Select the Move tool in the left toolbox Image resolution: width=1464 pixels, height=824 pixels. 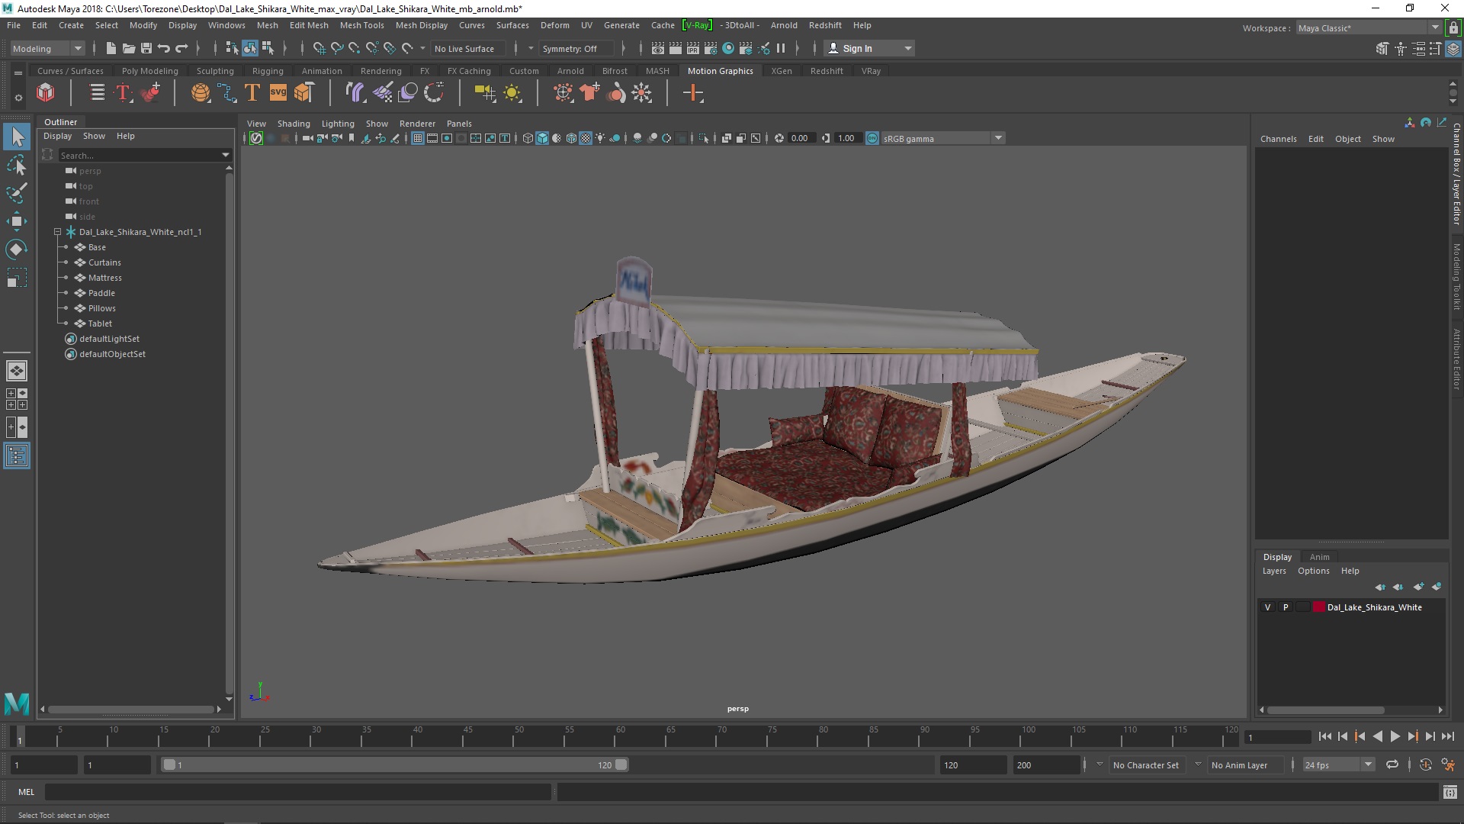(x=16, y=221)
